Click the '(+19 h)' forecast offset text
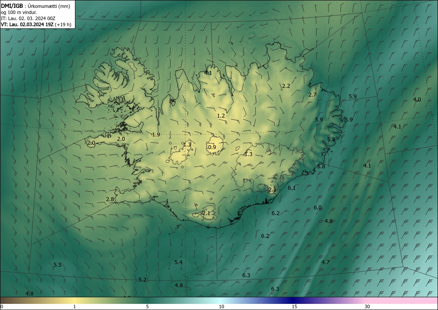Screen dimensions: 438x310 63,24
